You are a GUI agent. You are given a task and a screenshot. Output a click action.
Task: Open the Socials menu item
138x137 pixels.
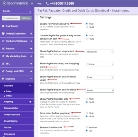(17, 127)
